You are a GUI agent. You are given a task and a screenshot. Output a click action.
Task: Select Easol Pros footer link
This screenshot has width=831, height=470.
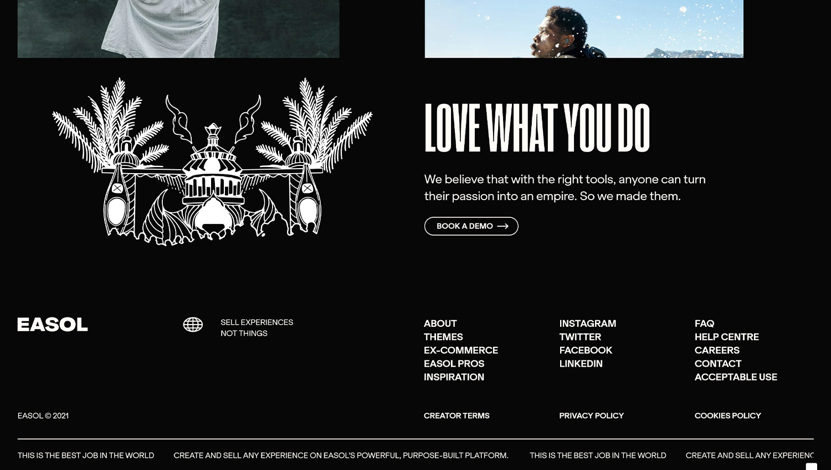click(454, 363)
